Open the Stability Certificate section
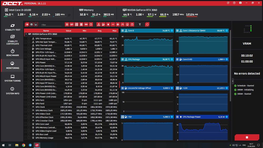The width and height of the screenshot is (263, 148). pyautogui.click(x=13, y=40)
